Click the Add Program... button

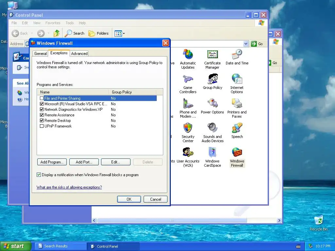52,162
